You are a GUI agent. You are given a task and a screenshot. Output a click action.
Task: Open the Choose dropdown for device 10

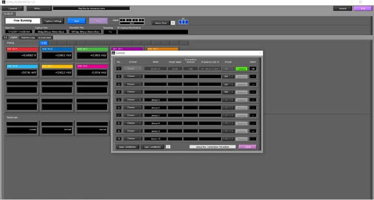133,138
